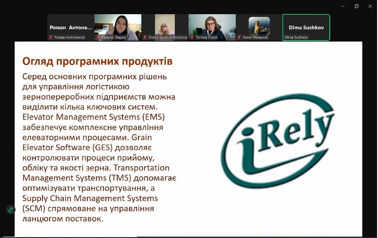Screen dimensions: 378x238
Task: Click text 'ланцюгом поставок.'
Action: [63, 219]
